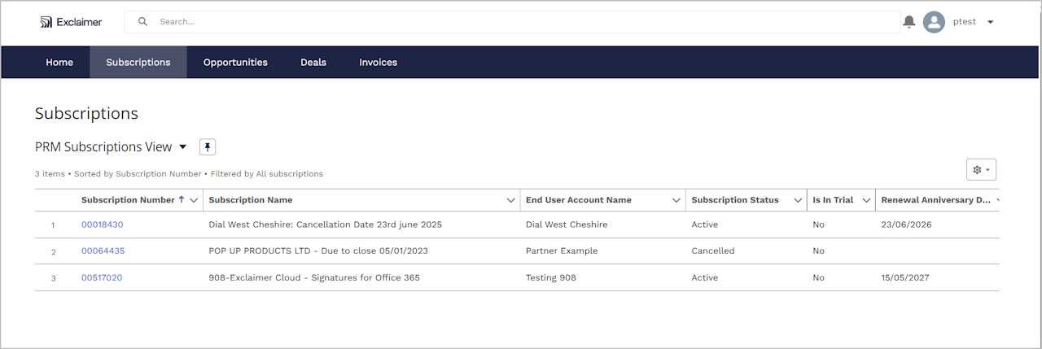Open the Deals tab
This screenshot has height=349, width=1042.
click(x=313, y=62)
